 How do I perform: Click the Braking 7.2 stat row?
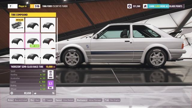pos(28,85)
